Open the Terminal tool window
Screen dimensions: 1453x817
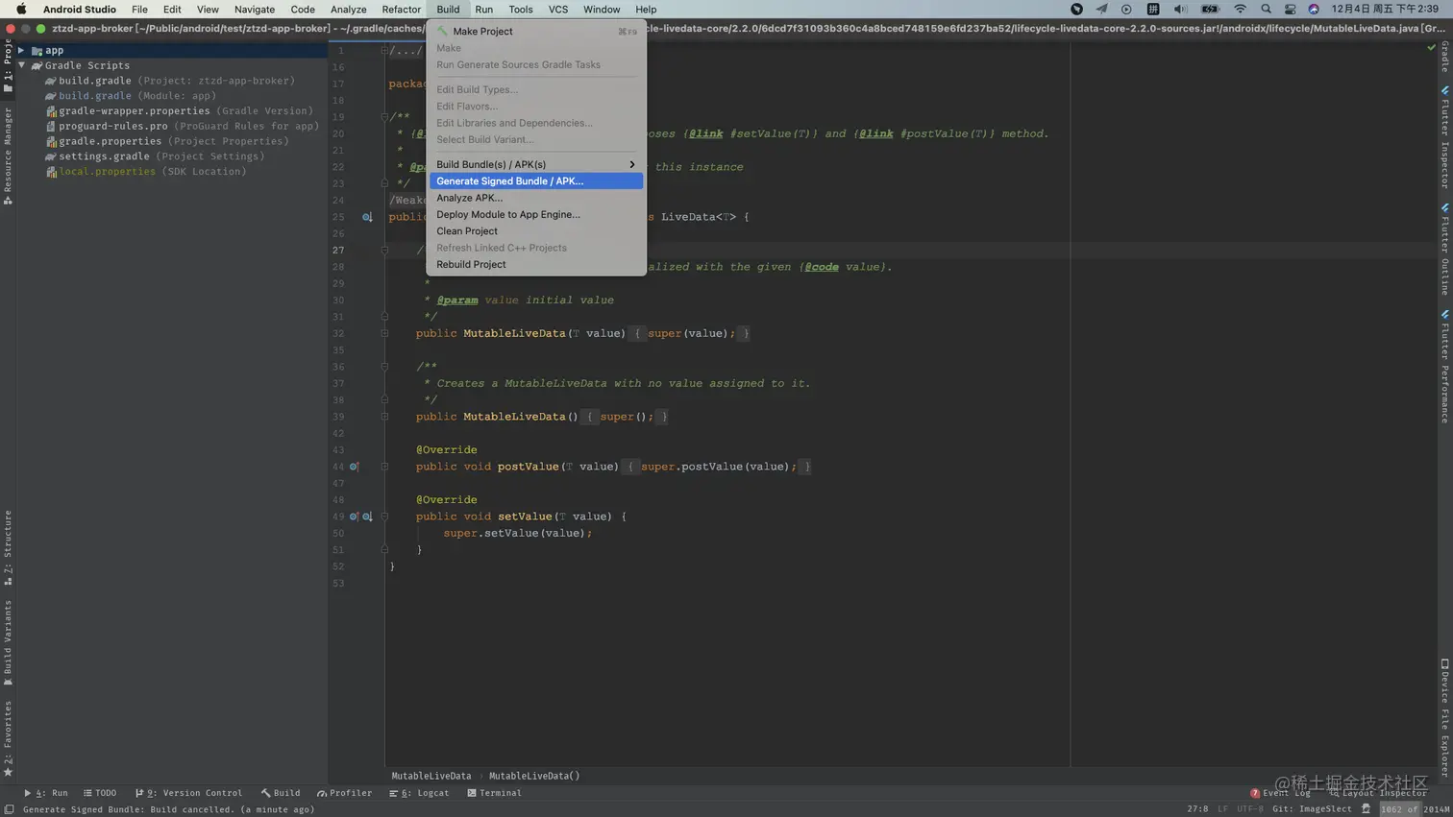[x=494, y=793]
